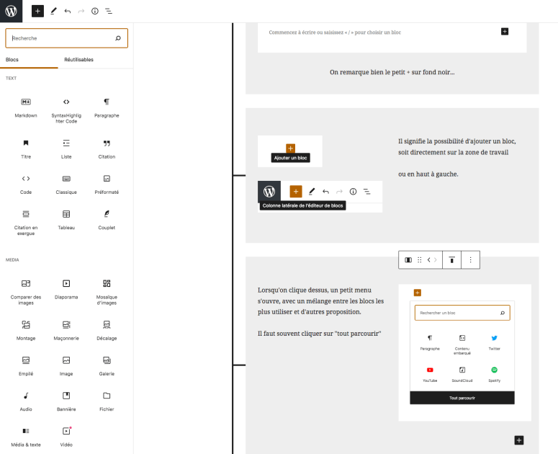
Task: Select the Blocs tab
Action: 12,59
